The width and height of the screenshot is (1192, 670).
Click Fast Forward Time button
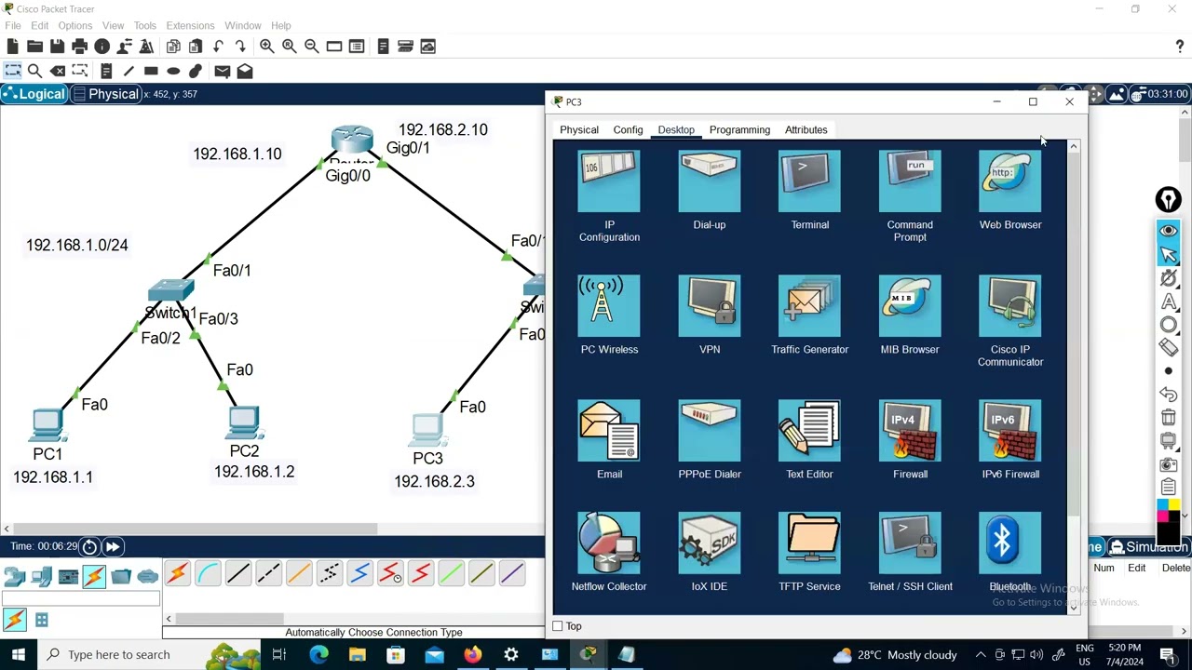click(113, 546)
